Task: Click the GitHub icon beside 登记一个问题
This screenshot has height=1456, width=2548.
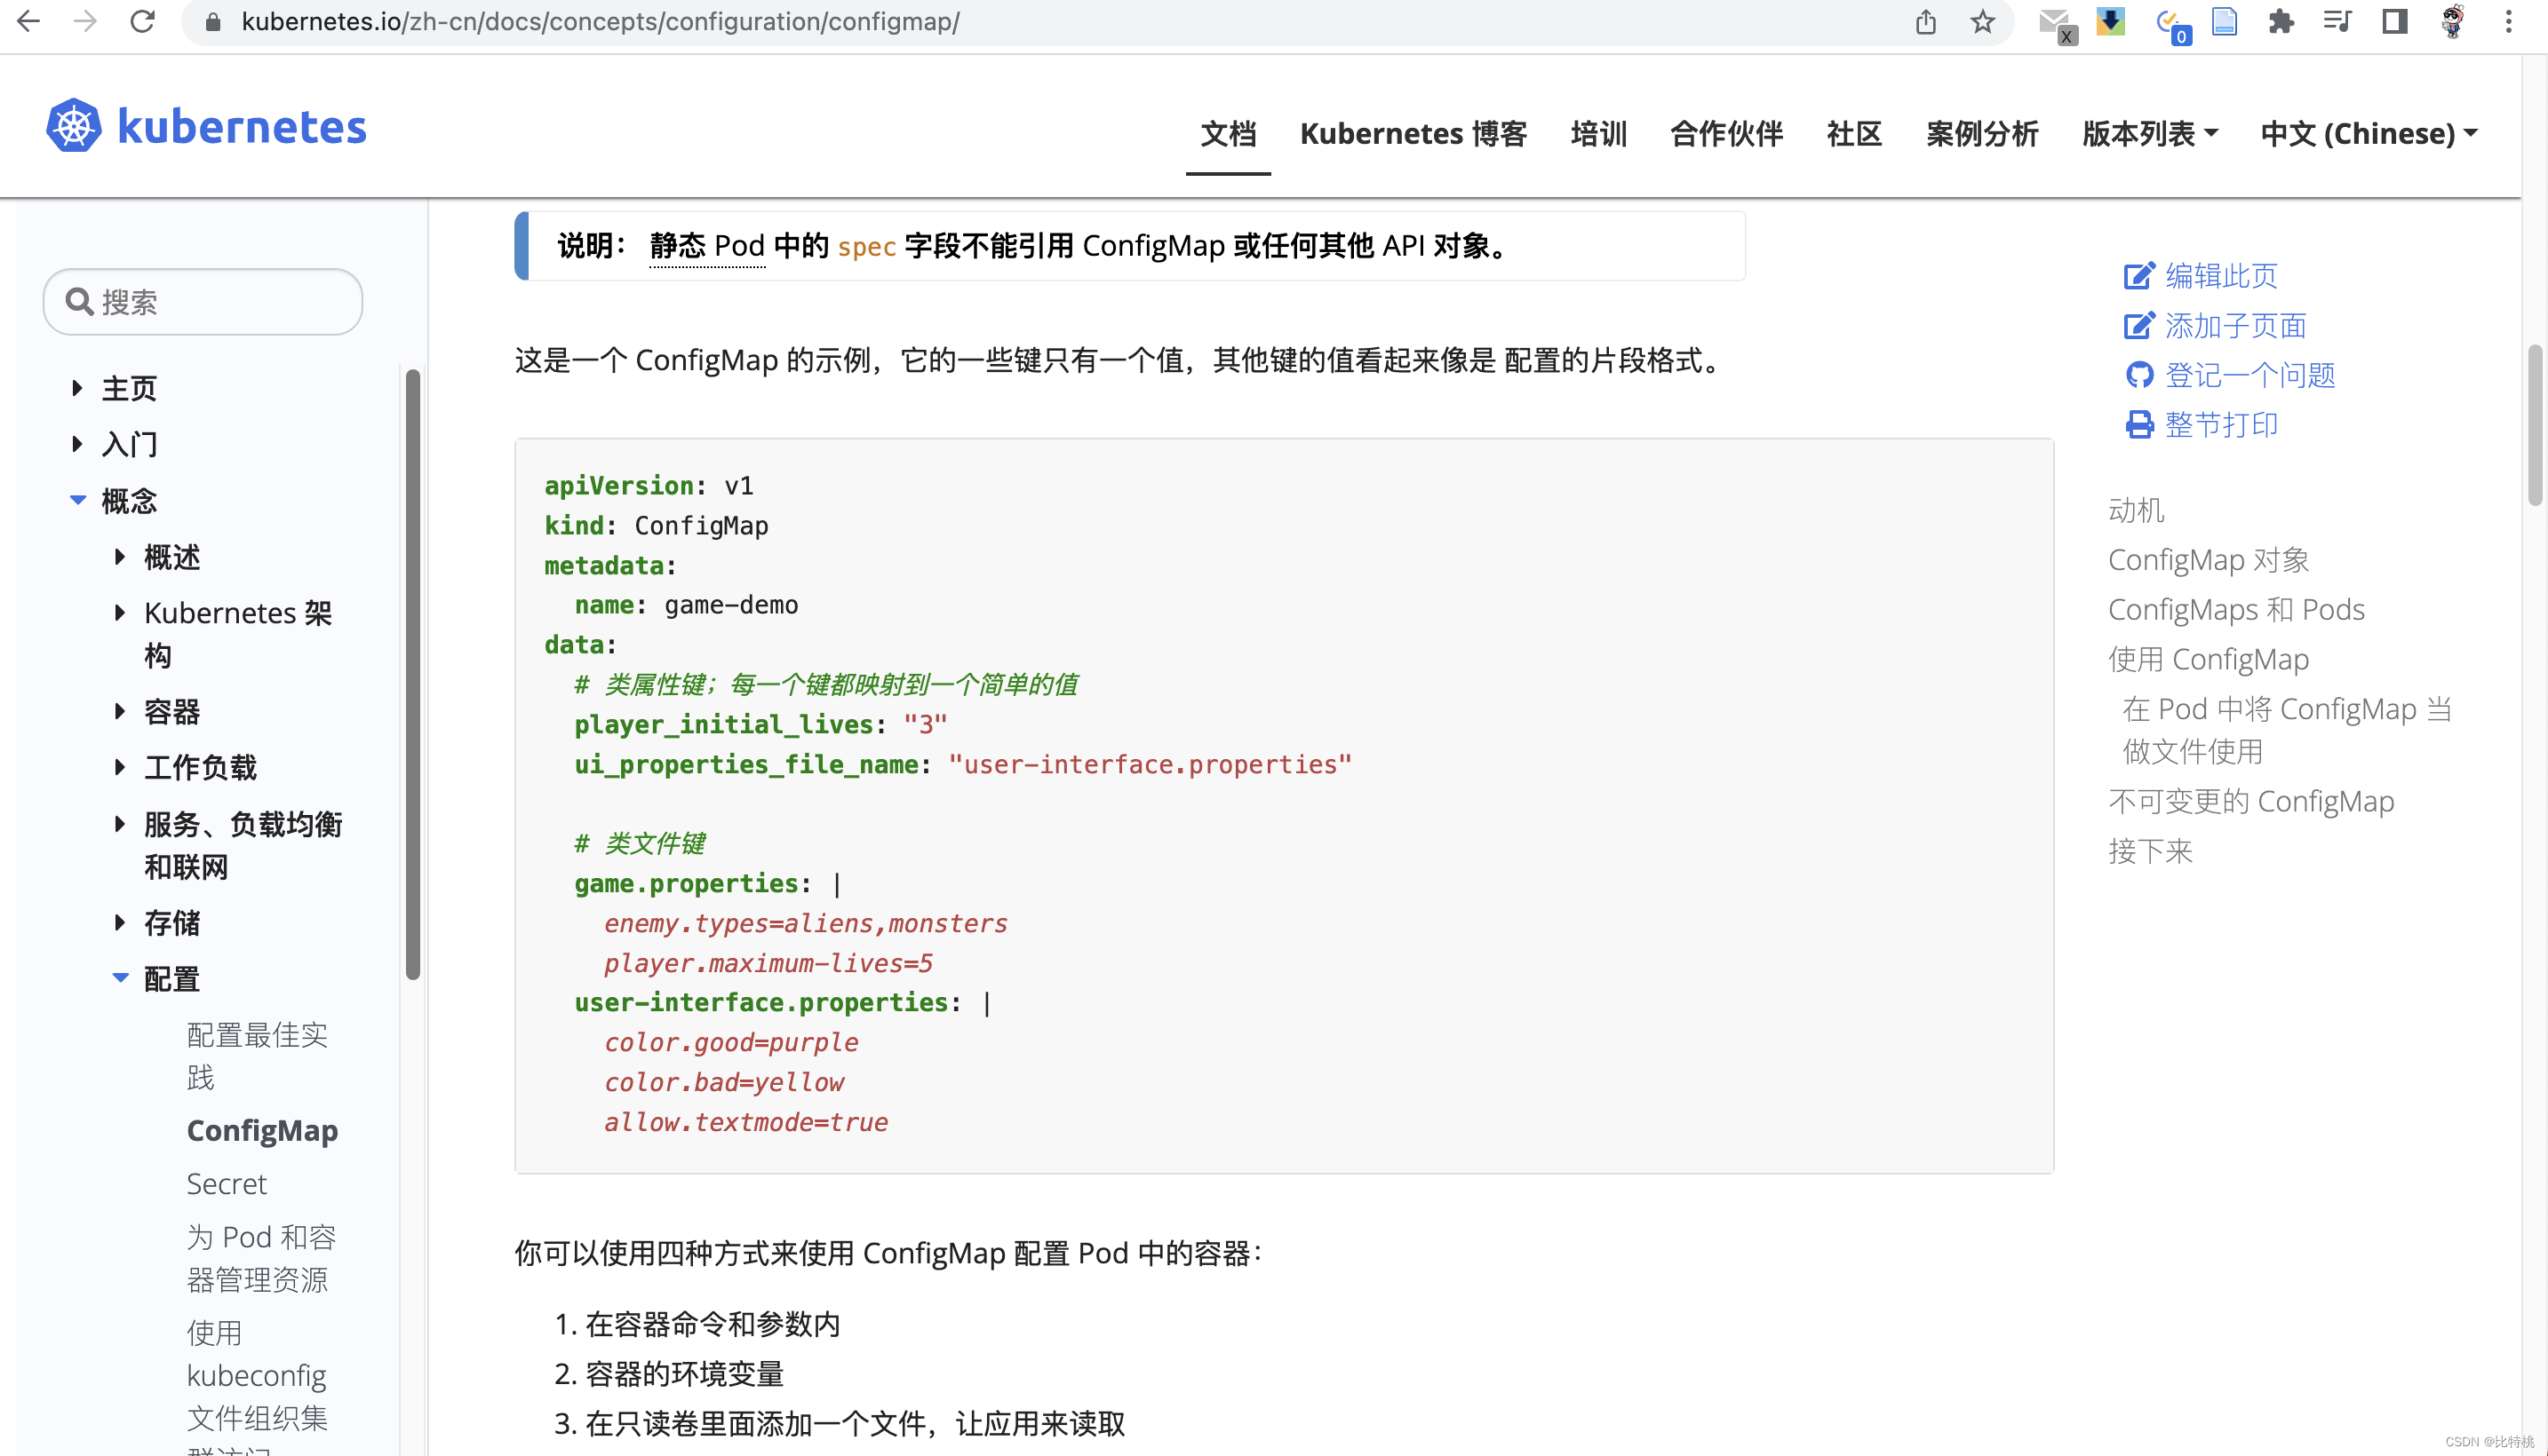Action: point(2138,375)
